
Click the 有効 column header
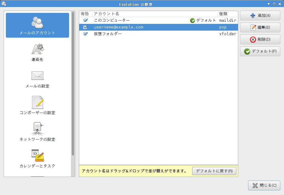tap(85, 14)
